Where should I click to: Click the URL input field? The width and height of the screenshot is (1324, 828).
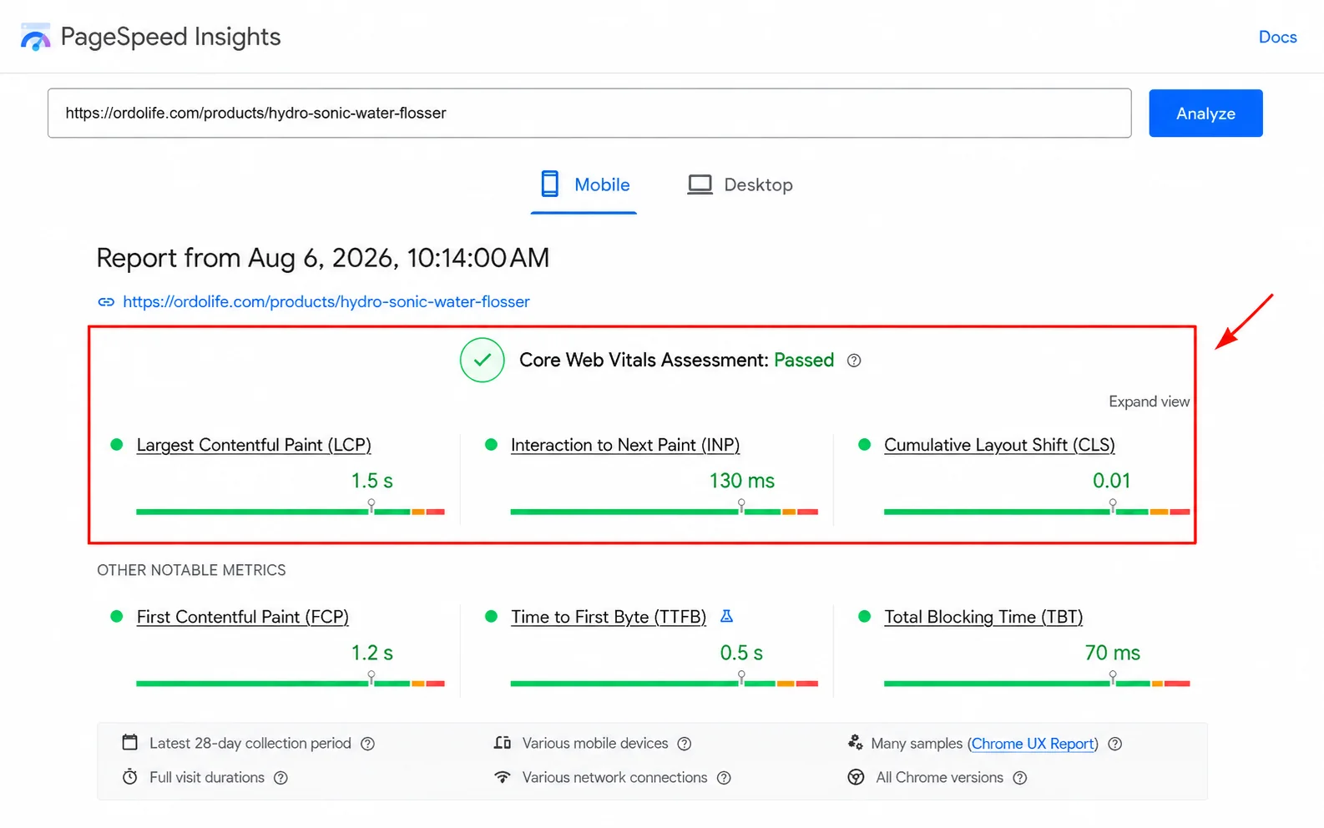[x=589, y=113]
